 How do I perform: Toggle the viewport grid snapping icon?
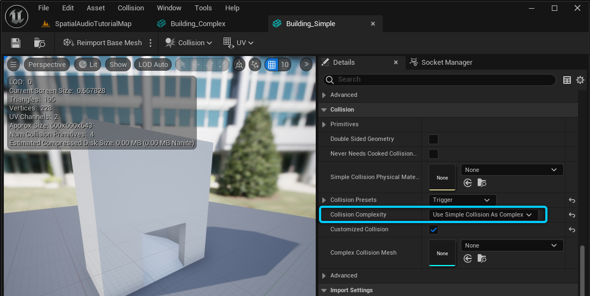click(272, 64)
